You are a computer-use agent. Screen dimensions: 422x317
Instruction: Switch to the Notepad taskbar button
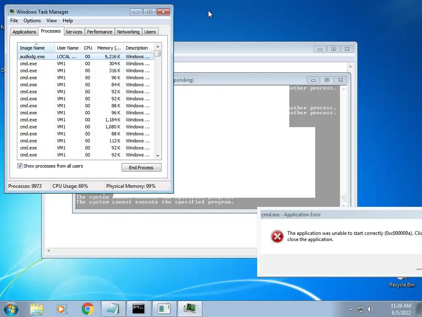pyautogui.click(x=113, y=309)
